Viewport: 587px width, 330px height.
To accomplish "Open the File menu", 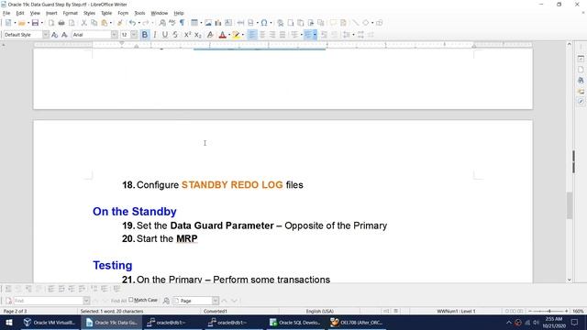I will pos(6,13).
